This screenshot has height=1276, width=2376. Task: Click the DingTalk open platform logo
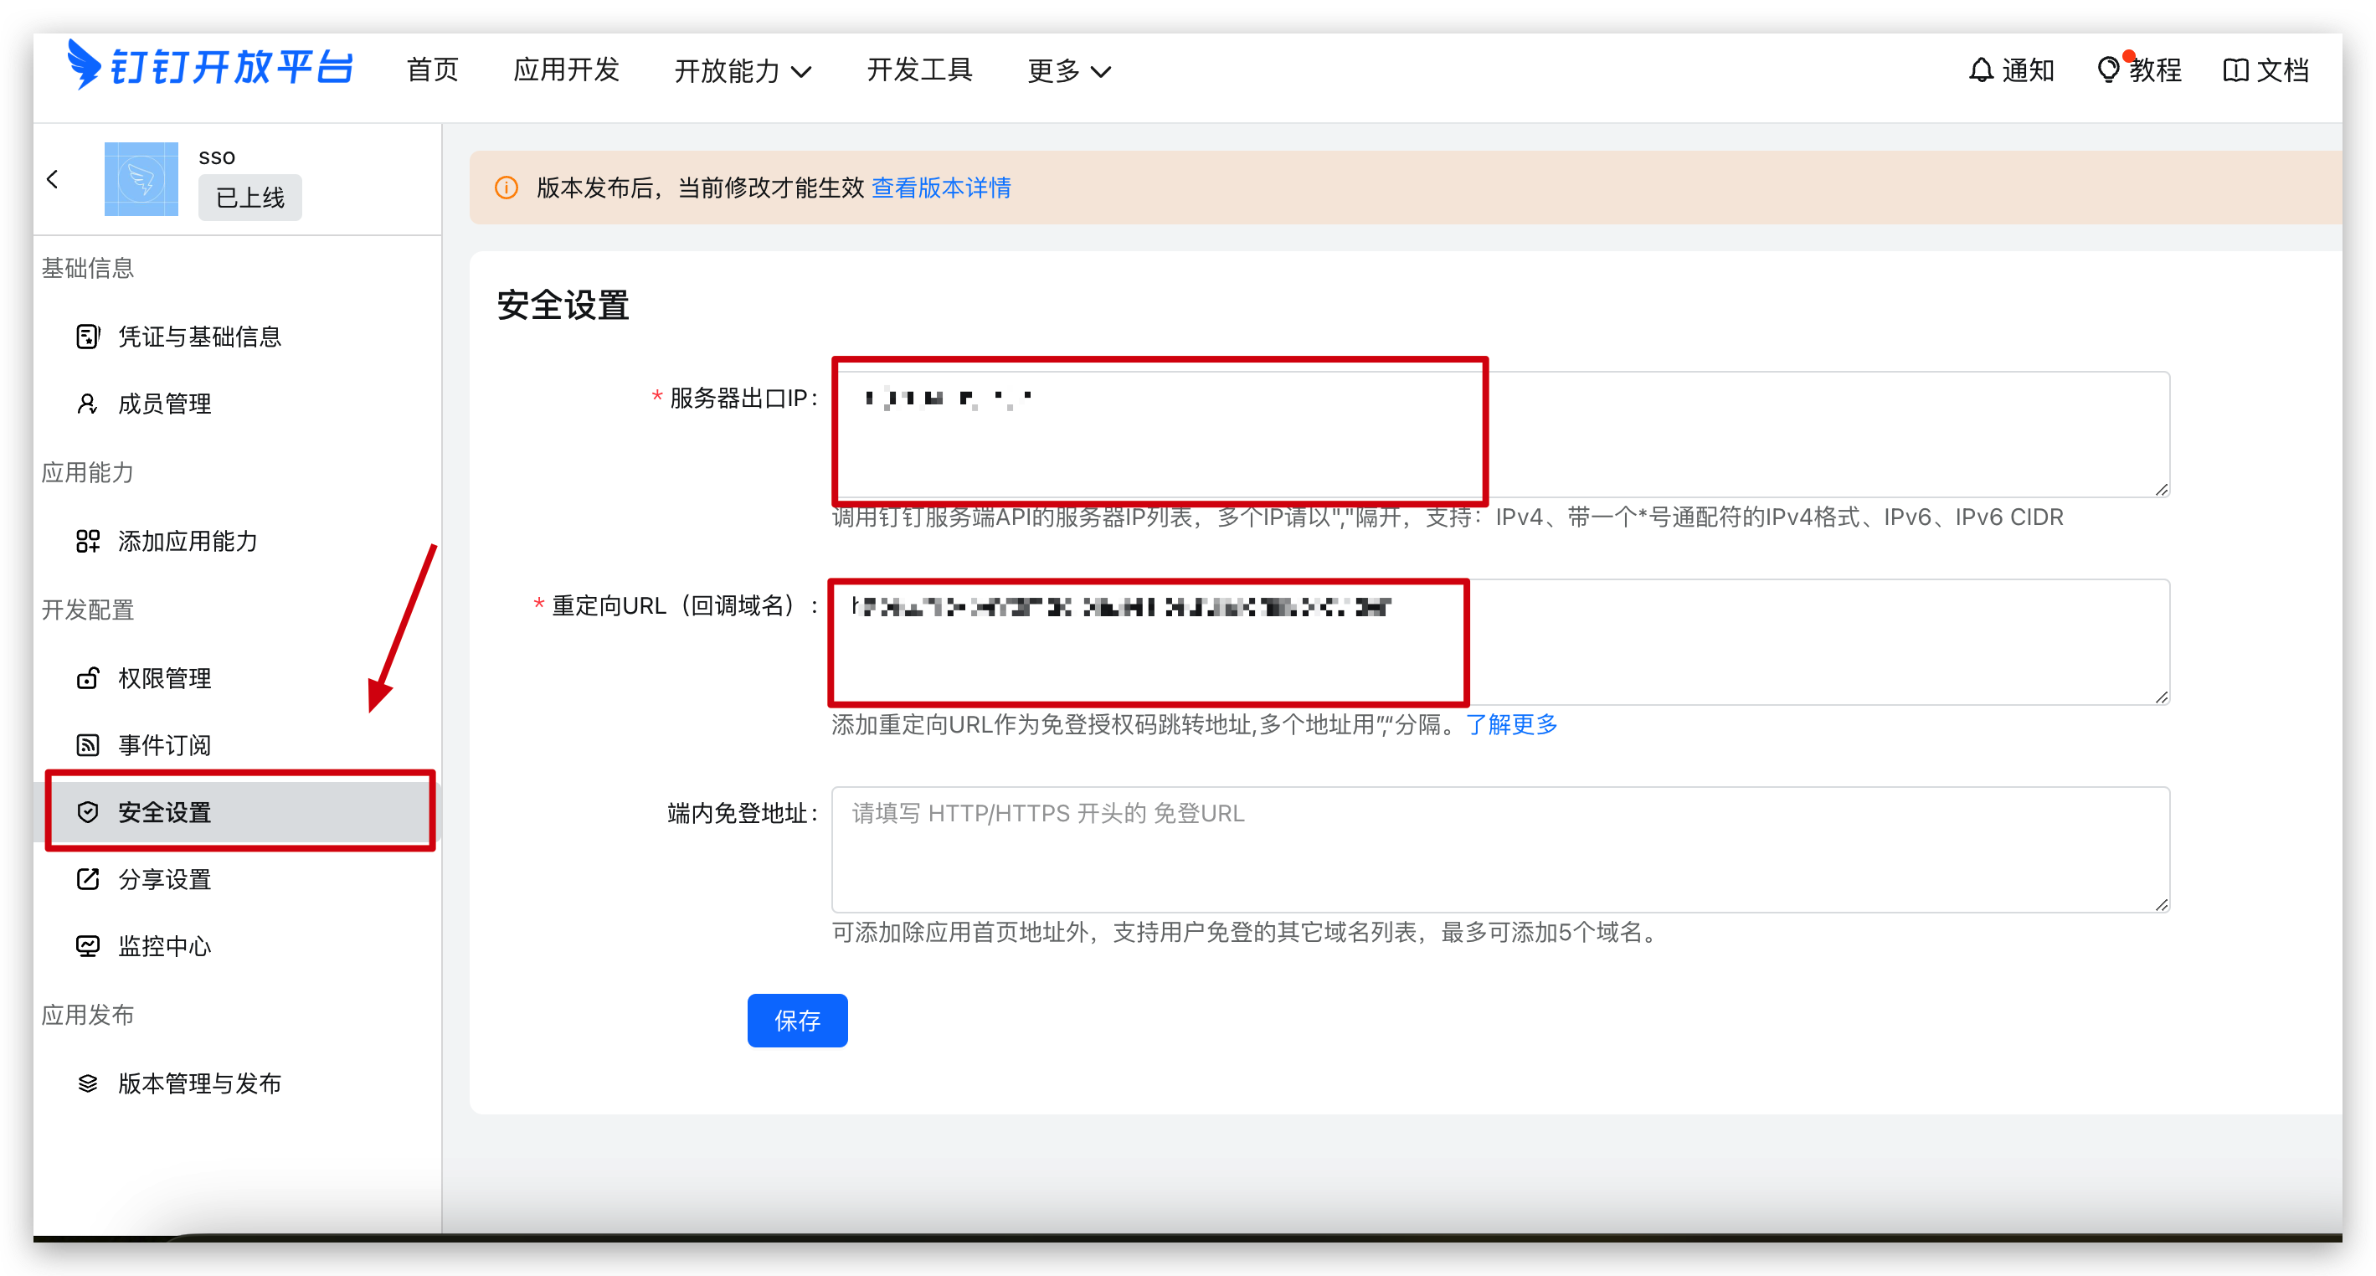click(x=210, y=66)
